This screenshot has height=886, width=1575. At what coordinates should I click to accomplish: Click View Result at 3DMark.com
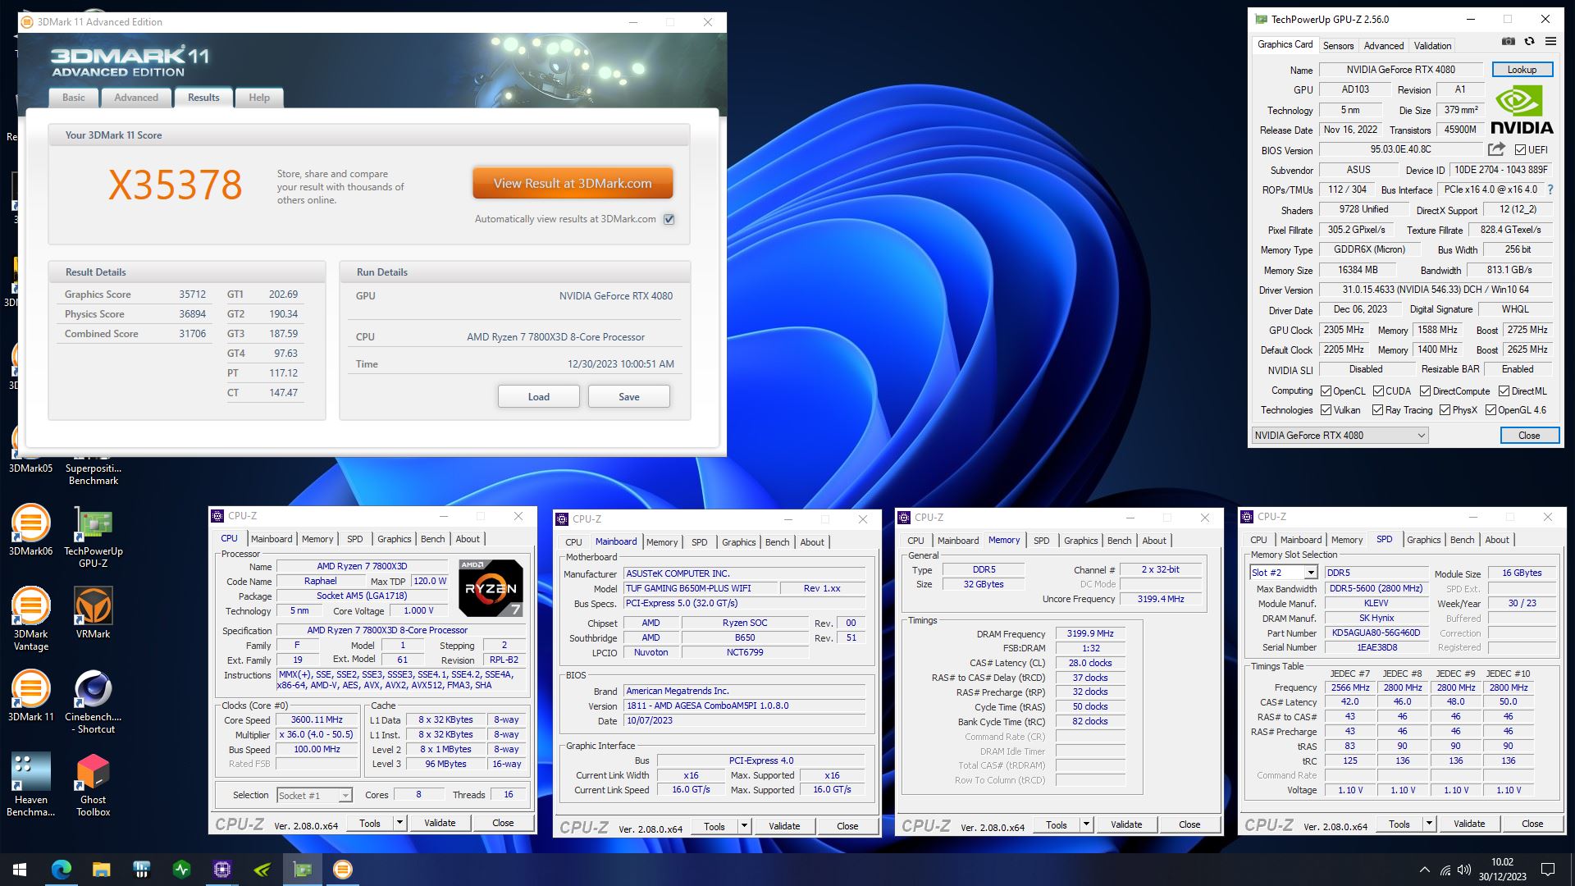point(573,184)
